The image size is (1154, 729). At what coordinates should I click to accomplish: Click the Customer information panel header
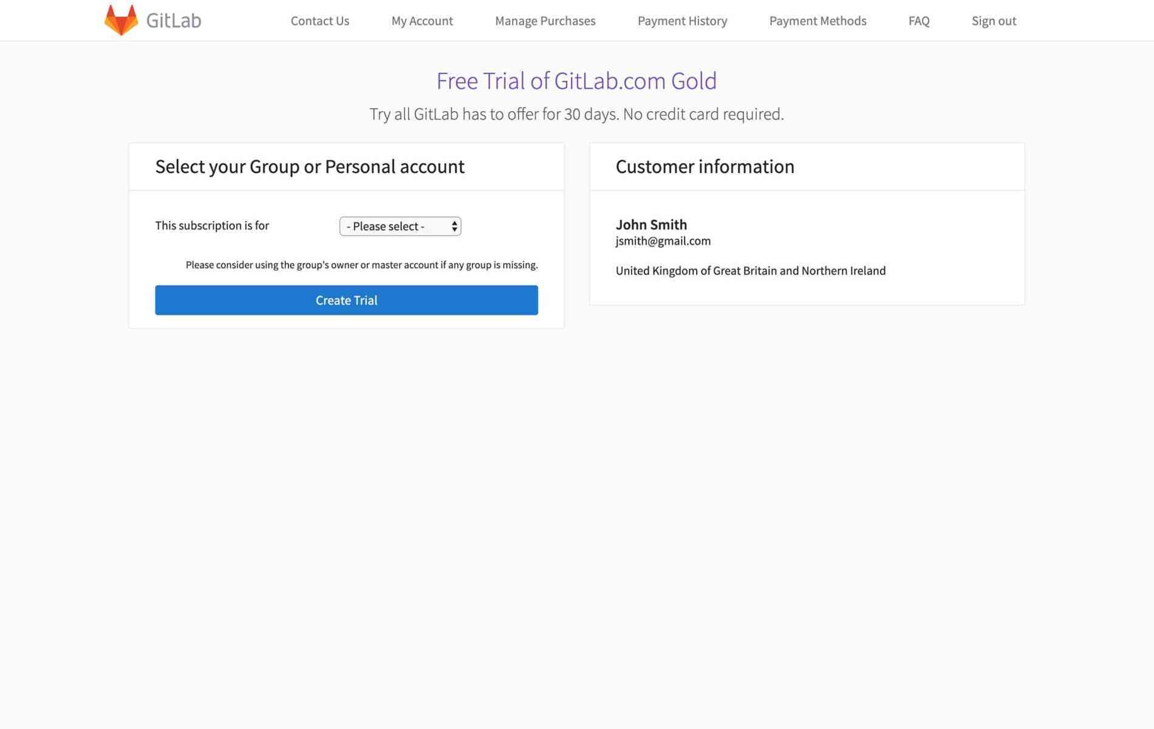click(705, 166)
